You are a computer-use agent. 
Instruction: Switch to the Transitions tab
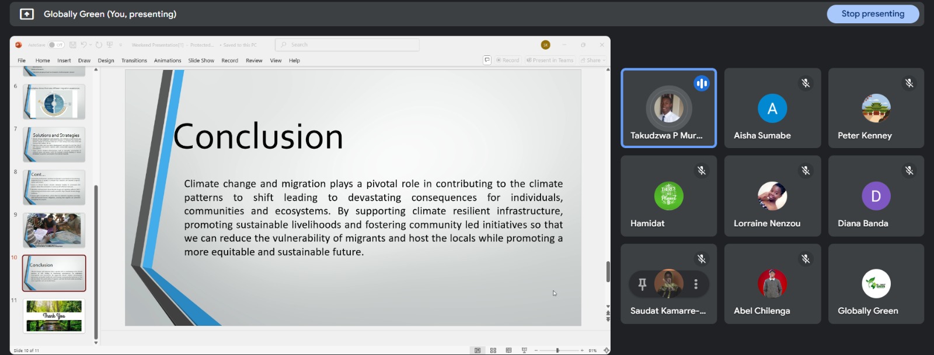click(134, 61)
